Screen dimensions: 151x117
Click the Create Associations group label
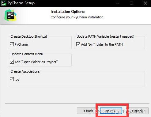click(25, 71)
